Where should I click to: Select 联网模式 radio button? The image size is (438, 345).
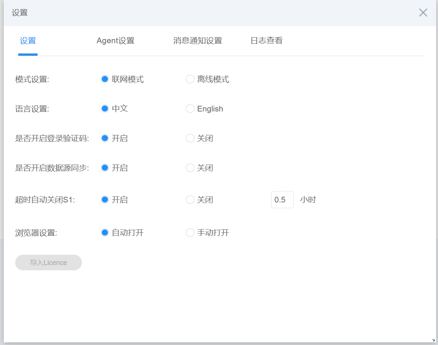(105, 79)
